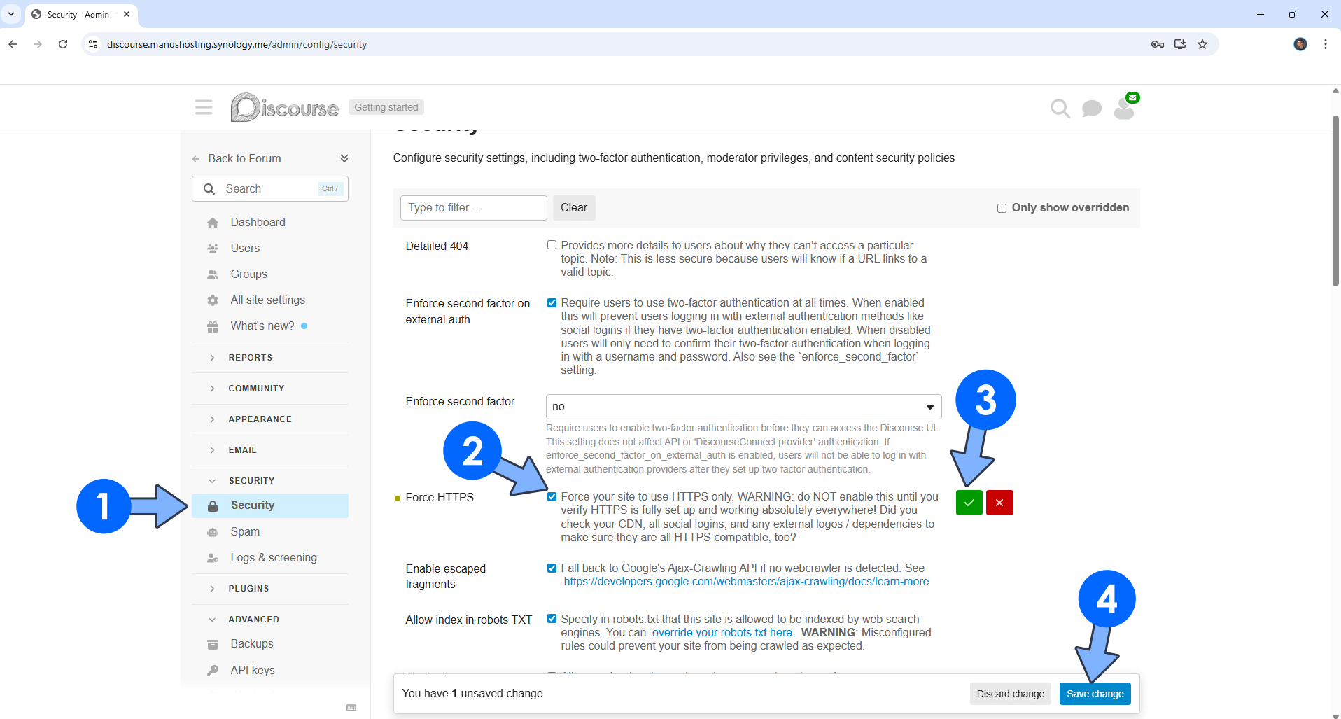The image size is (1341, 719).
Task: Focus the sidebar Search field
Action: coord(270,189)
